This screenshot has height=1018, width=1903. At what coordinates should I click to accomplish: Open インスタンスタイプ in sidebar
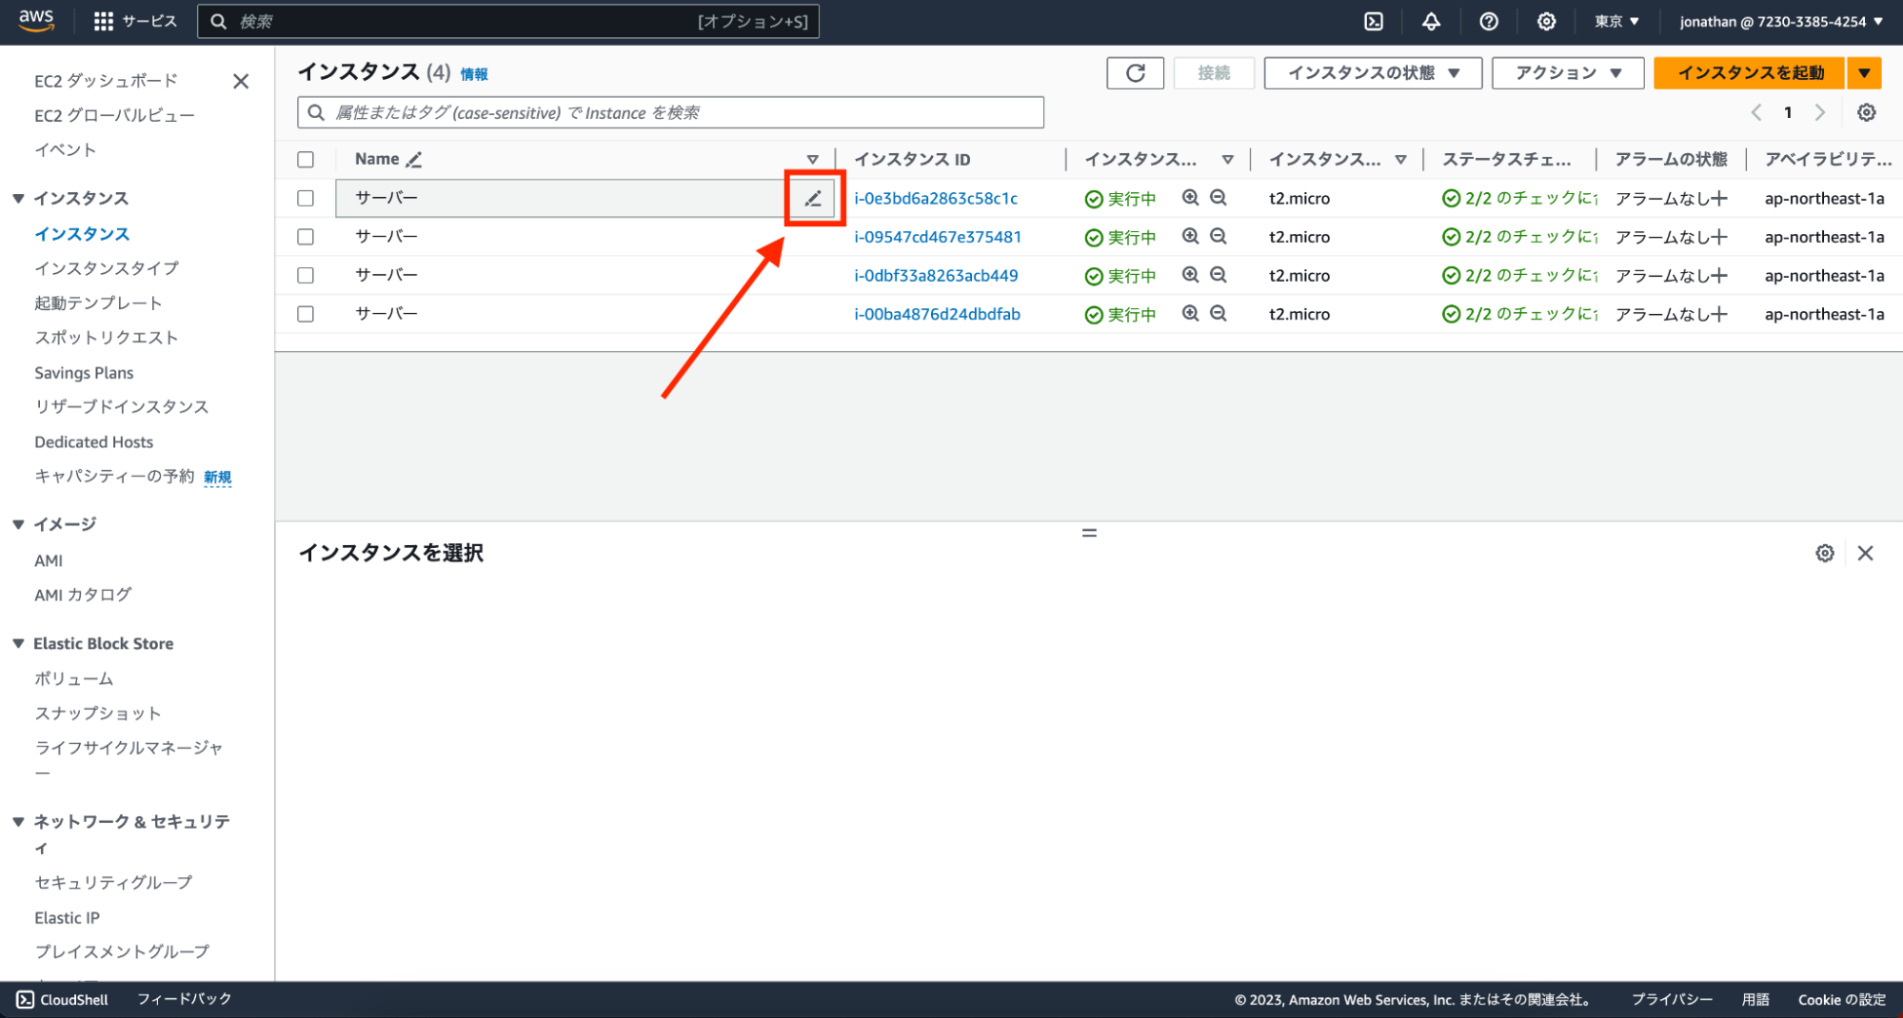(107, 268)
